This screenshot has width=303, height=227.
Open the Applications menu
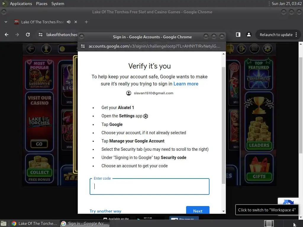click(x=21, y=4)
